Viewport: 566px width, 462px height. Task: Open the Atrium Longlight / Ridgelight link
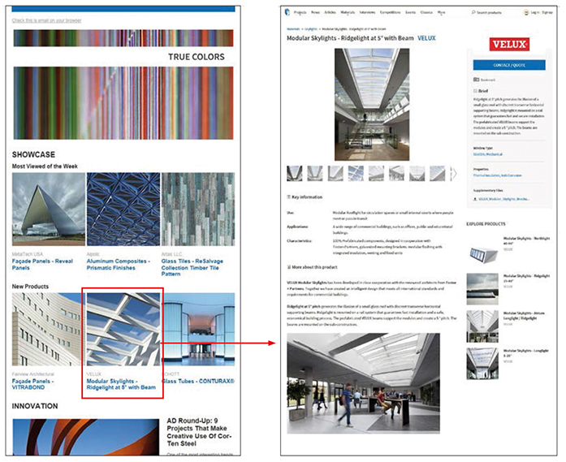pos(524,316)
